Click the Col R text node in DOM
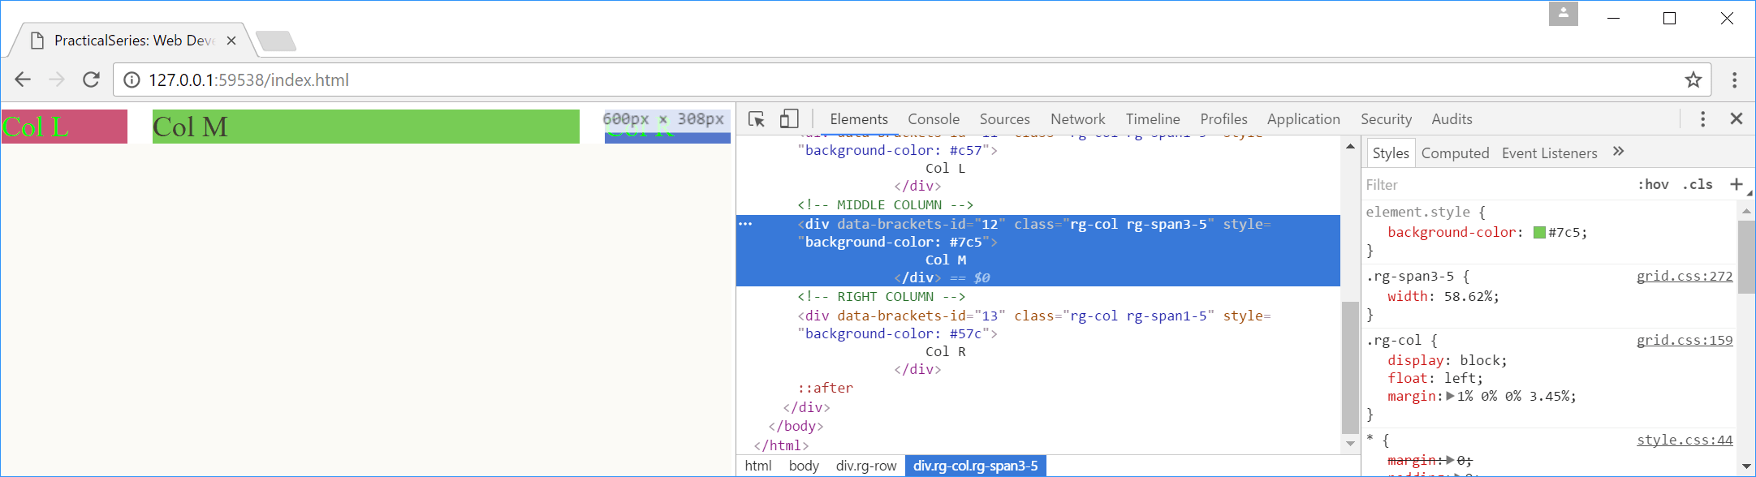Image resolution: width=1756 pixels, height=477 pixels. pos(946,352)
